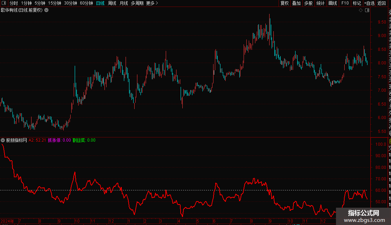Select the 1分钟 period
The image size is (391, 225).
(x=26, y=3)
